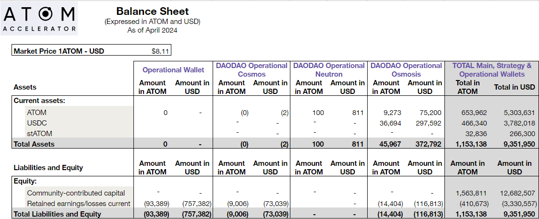The width and height of the screenshot is (539, 219).
Task: Select the 5,303,631 total ATOM USD cell
Action: coord(519,113)
